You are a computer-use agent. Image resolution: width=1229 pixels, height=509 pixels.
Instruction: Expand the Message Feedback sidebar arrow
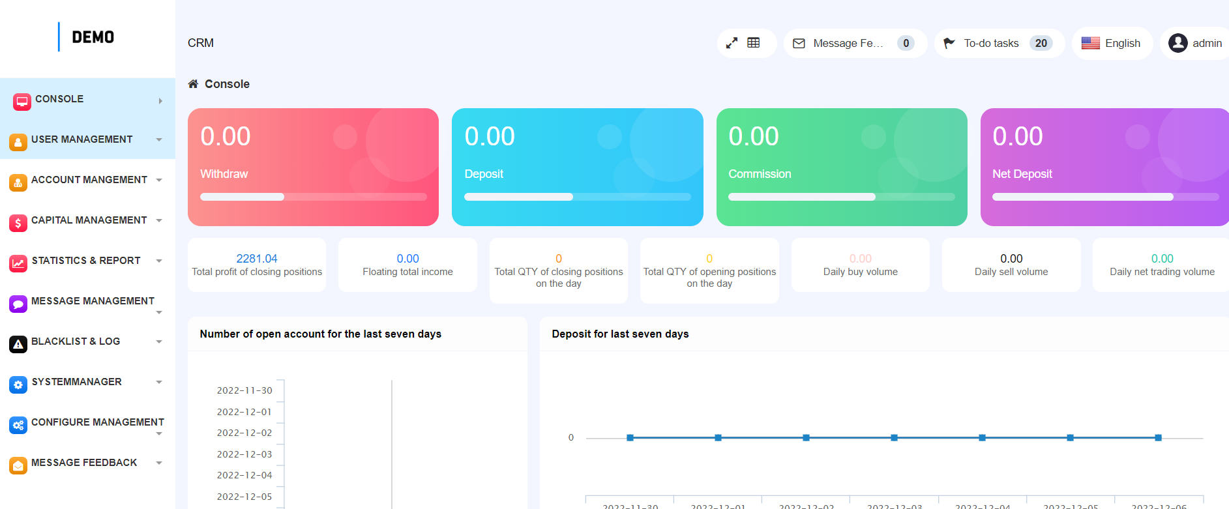[x=159, y=463]
